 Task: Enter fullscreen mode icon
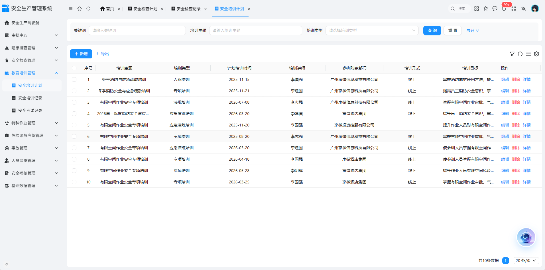point(514,9)
